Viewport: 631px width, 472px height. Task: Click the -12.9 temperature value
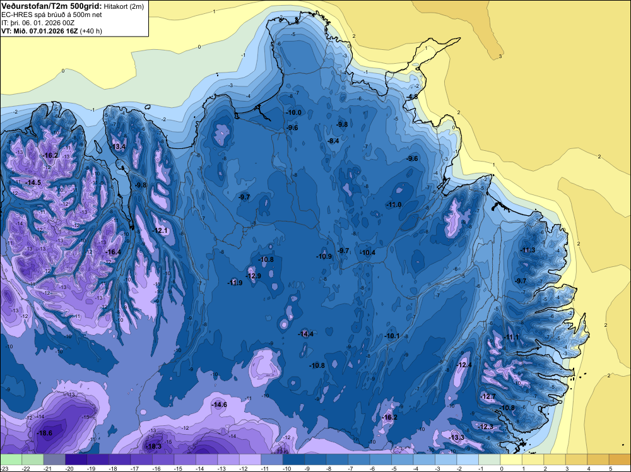[x=253, y=276]
